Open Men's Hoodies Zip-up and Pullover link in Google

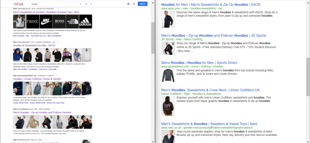point(42,112)
